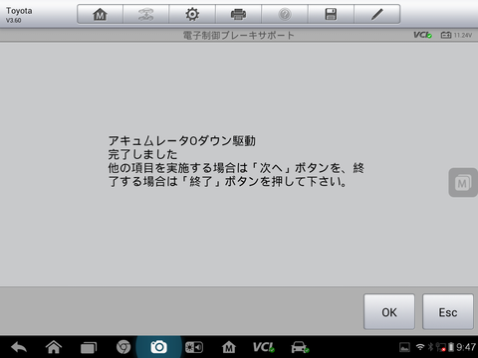Tap the 9:47 clock
Image resolution: width=478 pixels, height=358 pixels.
(466, 347)
